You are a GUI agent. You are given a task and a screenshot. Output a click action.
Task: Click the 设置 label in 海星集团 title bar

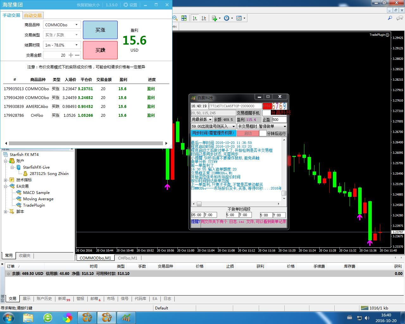[133, 5]
